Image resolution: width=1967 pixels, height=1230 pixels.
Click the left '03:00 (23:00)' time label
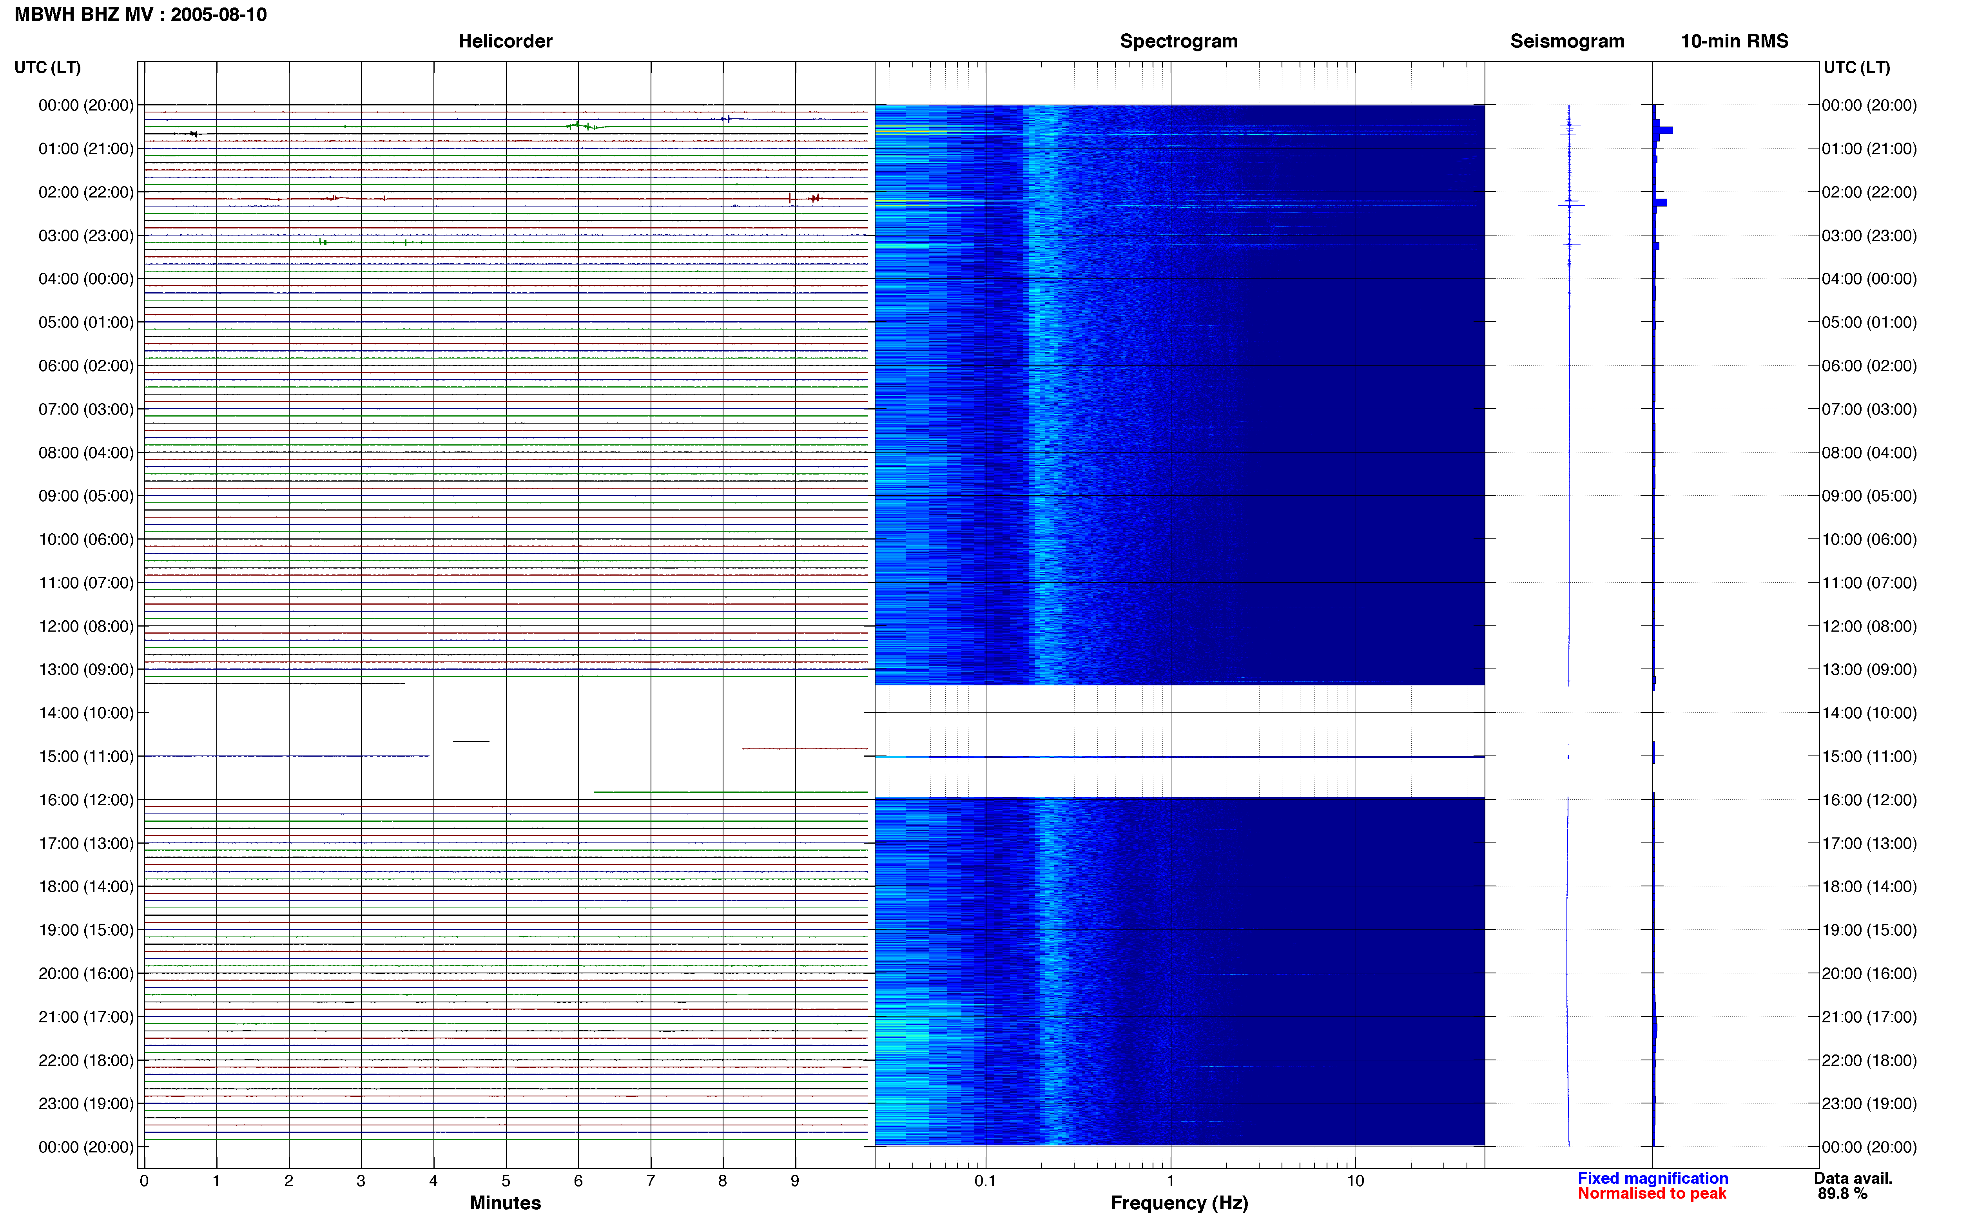pyautogui.click(x=86, y=236)
